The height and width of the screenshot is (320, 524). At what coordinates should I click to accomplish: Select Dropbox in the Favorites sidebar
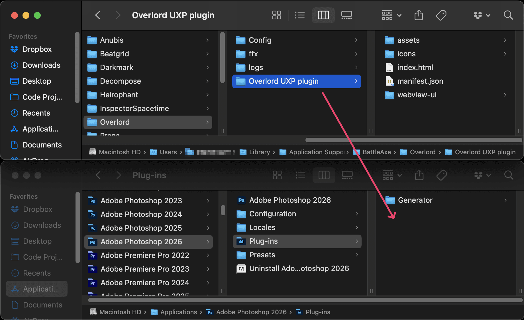[37, 49]
